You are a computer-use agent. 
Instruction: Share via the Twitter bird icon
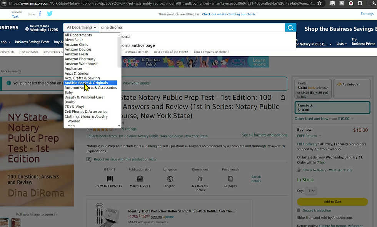(50, 14)
